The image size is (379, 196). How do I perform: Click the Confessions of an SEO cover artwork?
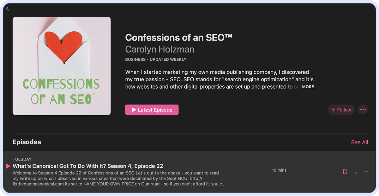pyautogui.click(x=62, y=66)
